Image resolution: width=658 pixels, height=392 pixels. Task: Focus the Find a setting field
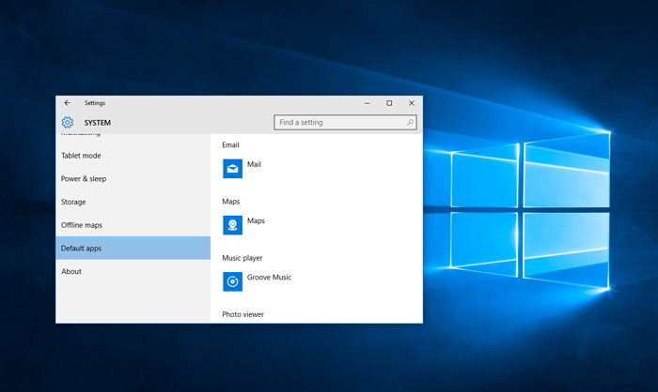click(x=345, y=122)
